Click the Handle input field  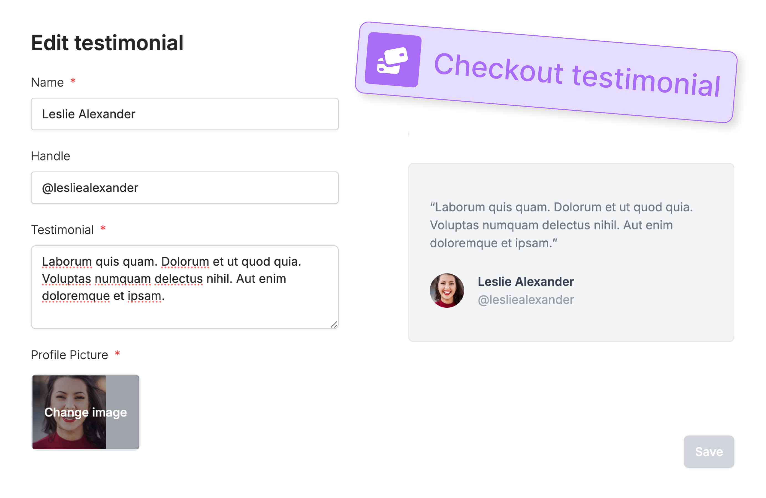click(185, 188)
